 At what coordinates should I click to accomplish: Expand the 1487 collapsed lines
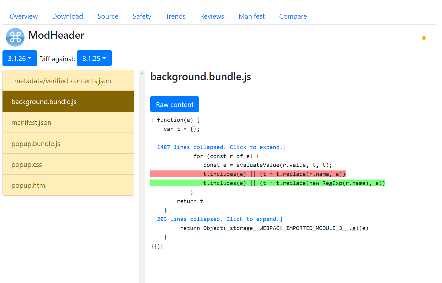[x=220, y=147]
